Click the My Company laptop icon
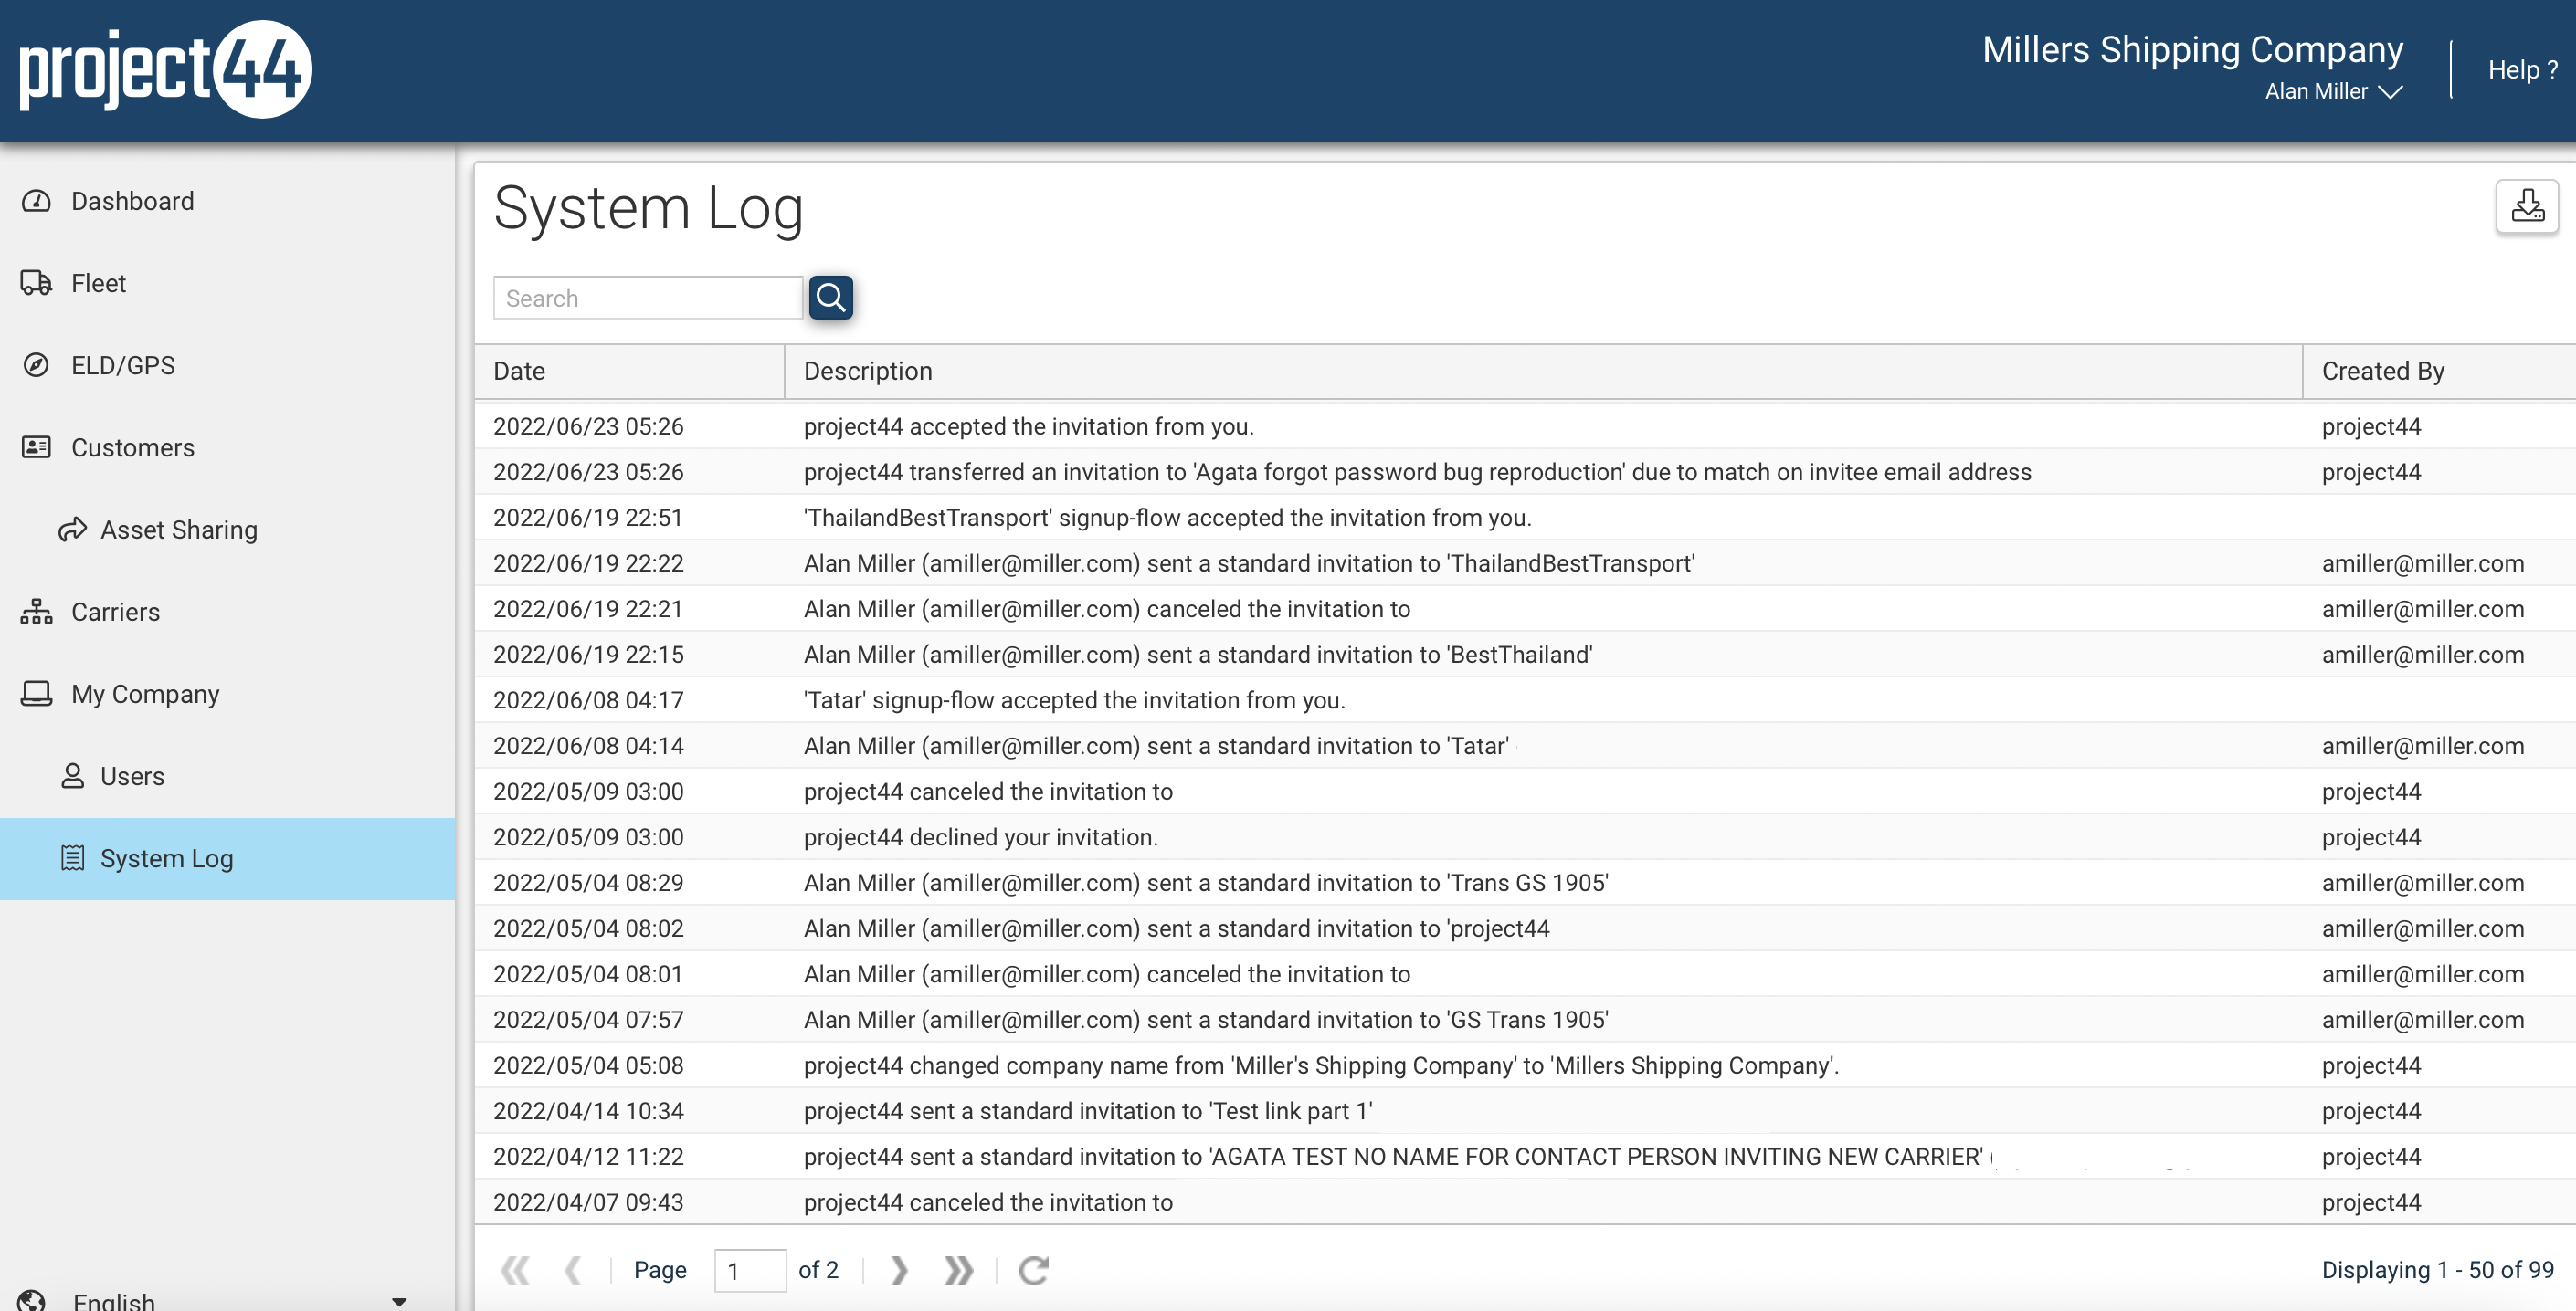This screenshot has height=1311, width=2576. tap(35, 694)
